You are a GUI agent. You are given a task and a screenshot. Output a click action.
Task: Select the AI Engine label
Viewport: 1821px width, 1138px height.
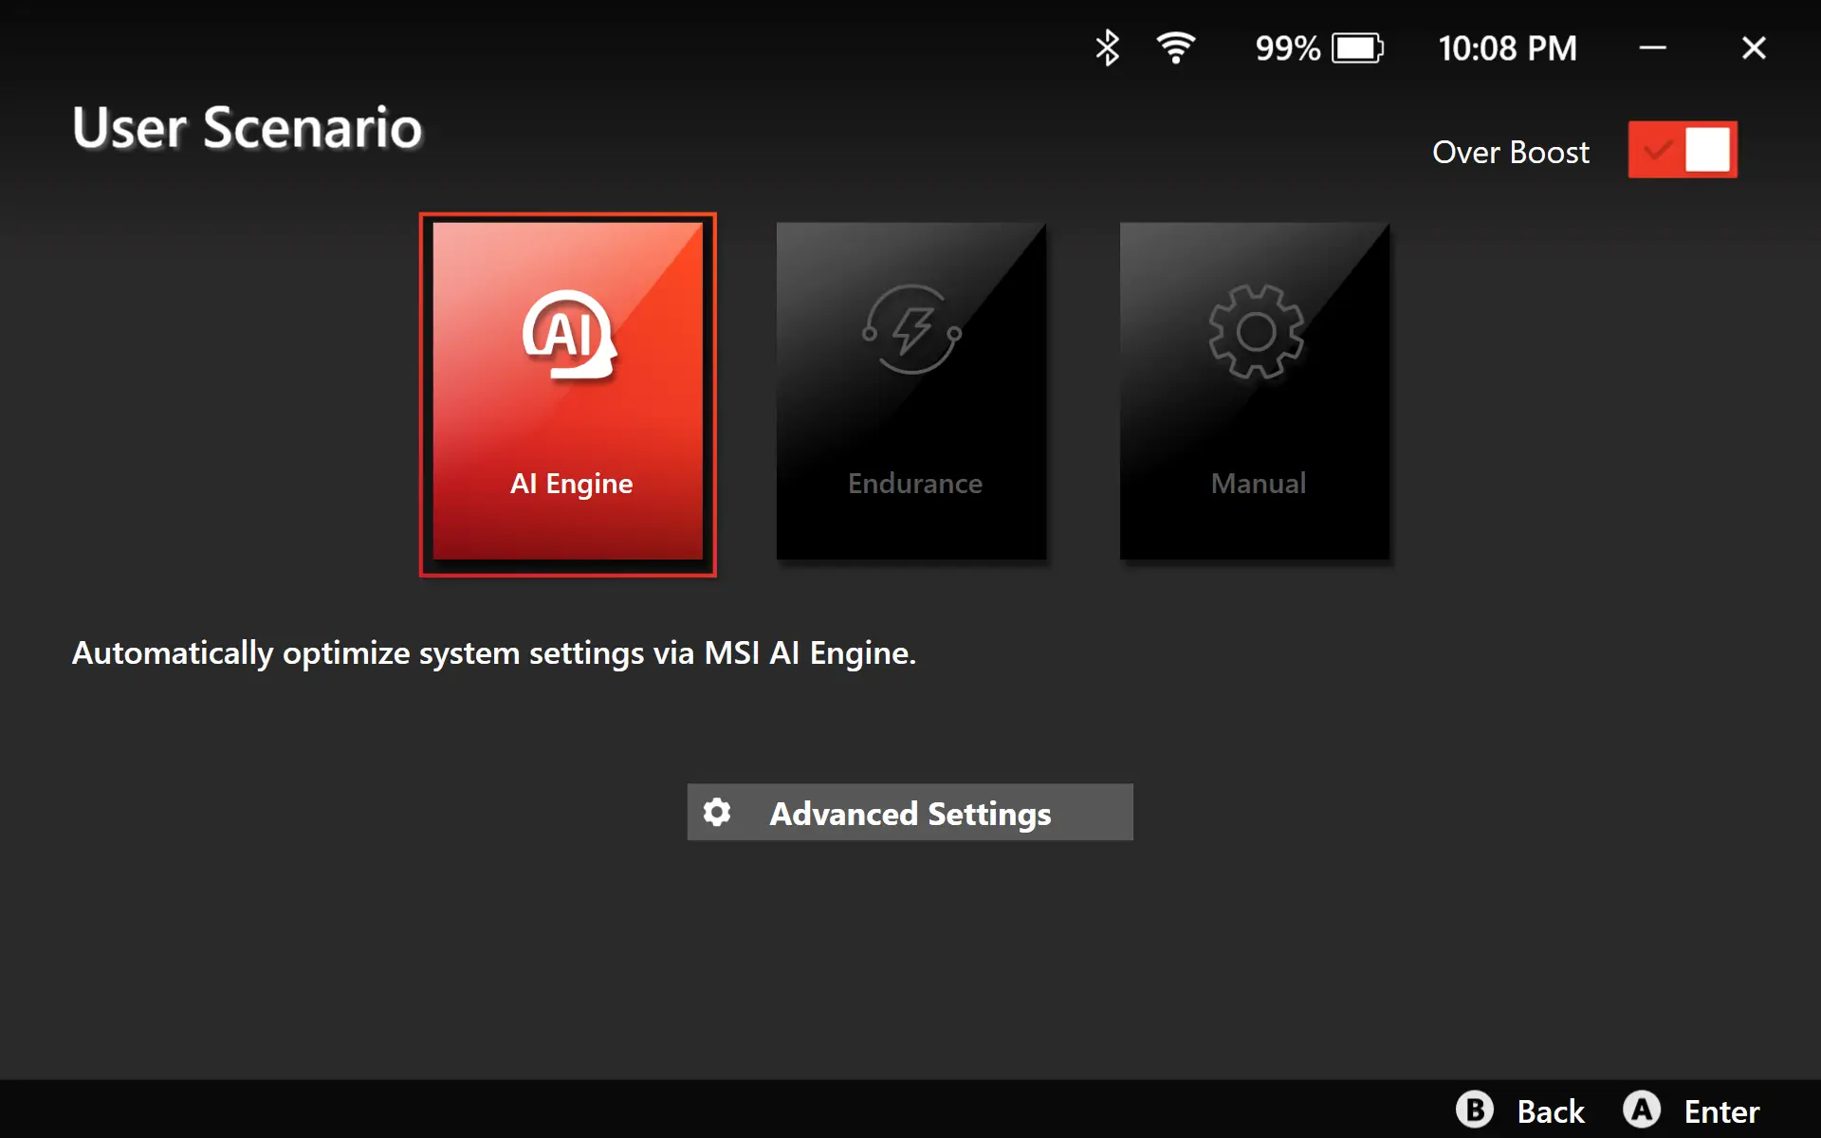pyautogui.click(x=571, y=484)
